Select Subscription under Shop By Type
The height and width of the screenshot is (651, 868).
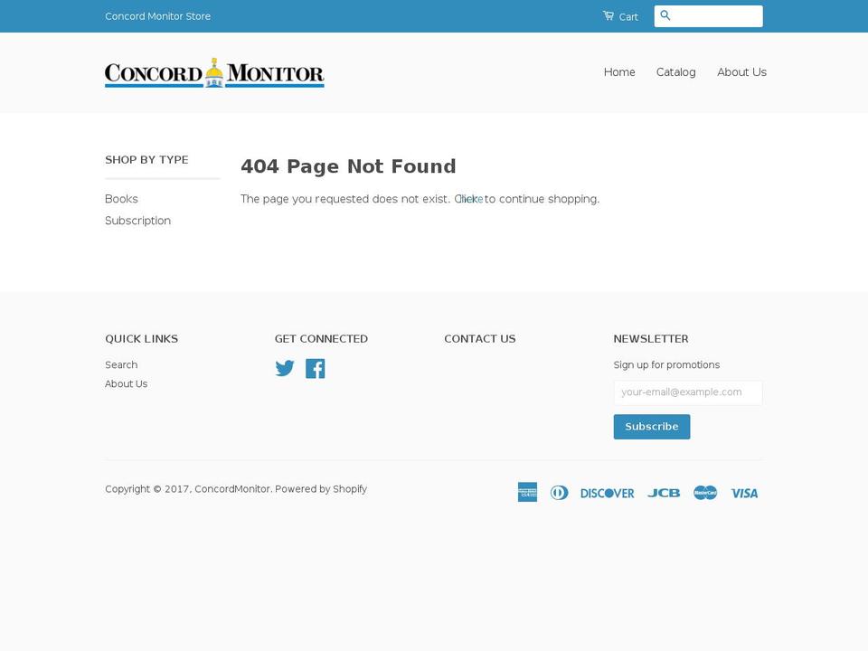click(x=137, y=221)
